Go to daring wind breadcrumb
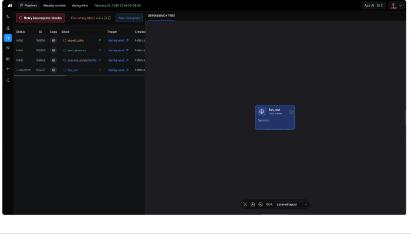Screen dimensions: 411x234 [80, 5]
